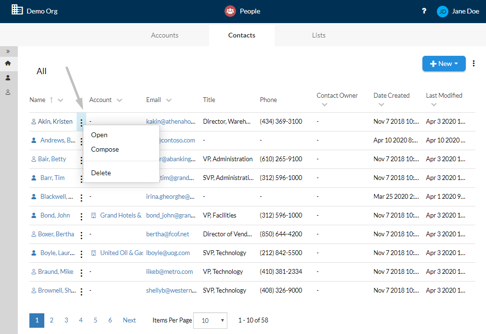Open the Boxer, Bertha contact link

click(x=56, y=234)
